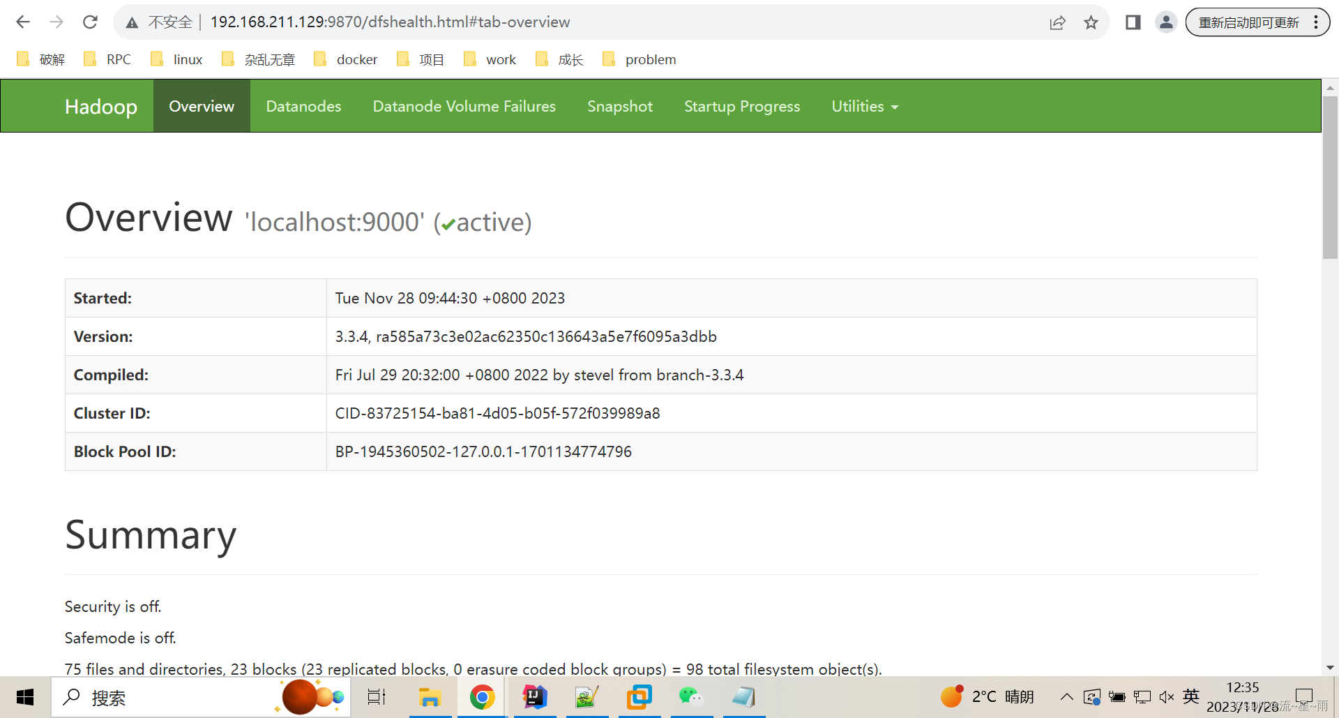Click the scrollbar up arrow
Screen dimensions: 1339x718
(1330, 88)
